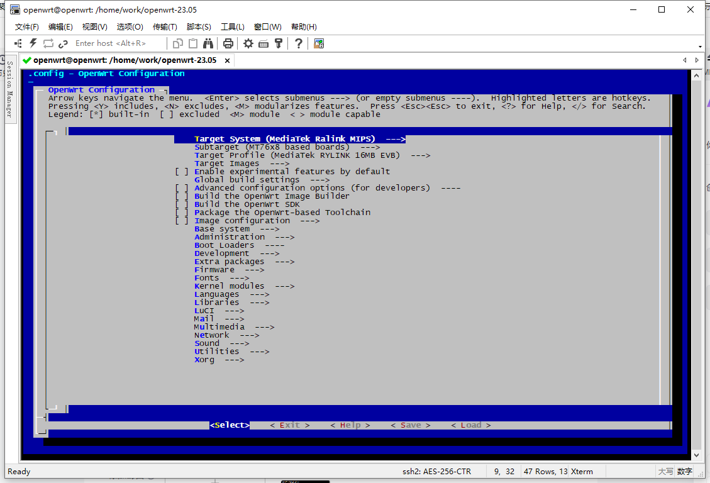The width and height of the screenshot is (710, 483).
Task: Click terminal scrollbar up arrow
Action: (x=696, y=75)
